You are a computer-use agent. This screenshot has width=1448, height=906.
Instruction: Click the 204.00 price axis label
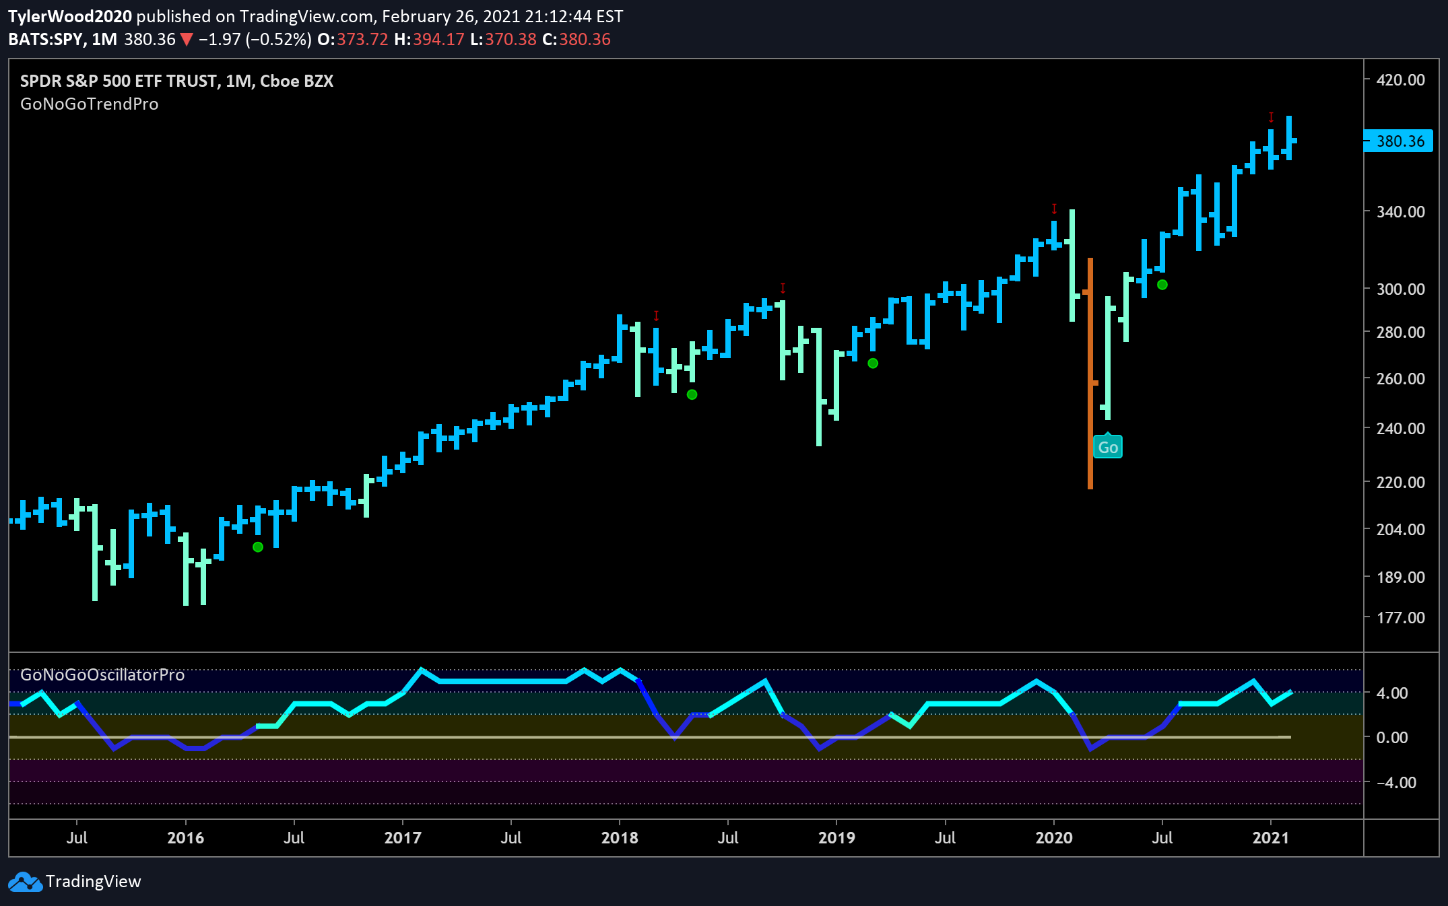[x=1401, y=530]
